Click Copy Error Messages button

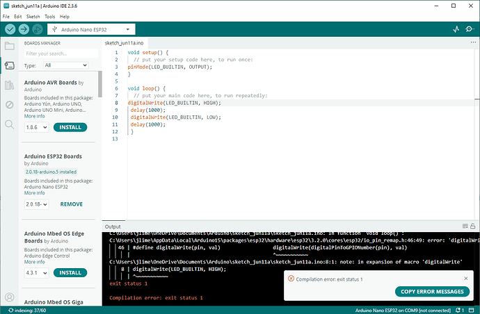(432, 291)
